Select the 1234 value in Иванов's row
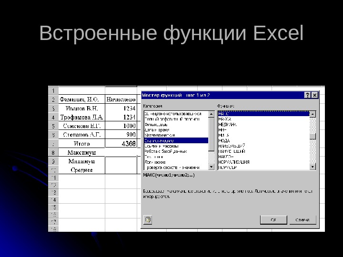Image resolution: width=343 pixels, height=257 pixels. (x=121, y=109)
